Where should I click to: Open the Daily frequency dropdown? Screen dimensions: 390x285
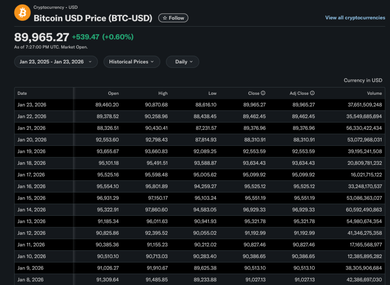click(x=181, y=62)
